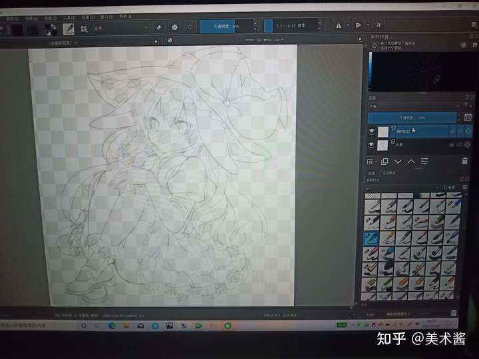Step the brush opacity value up or down

[255, 26]
